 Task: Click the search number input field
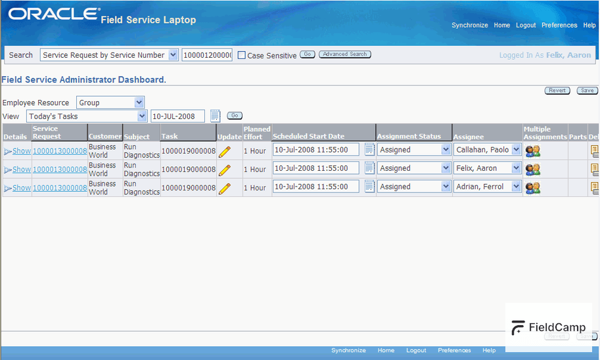click(x=207, y=55)
